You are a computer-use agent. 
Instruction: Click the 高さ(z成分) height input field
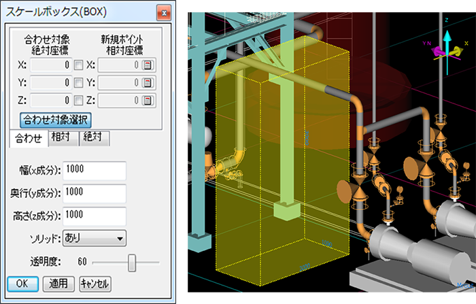click(x=94, y=216)
